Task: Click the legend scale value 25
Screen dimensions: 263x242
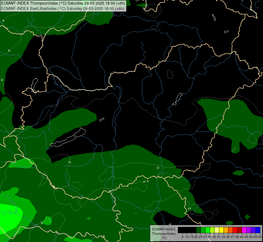Action: [201, 237]
